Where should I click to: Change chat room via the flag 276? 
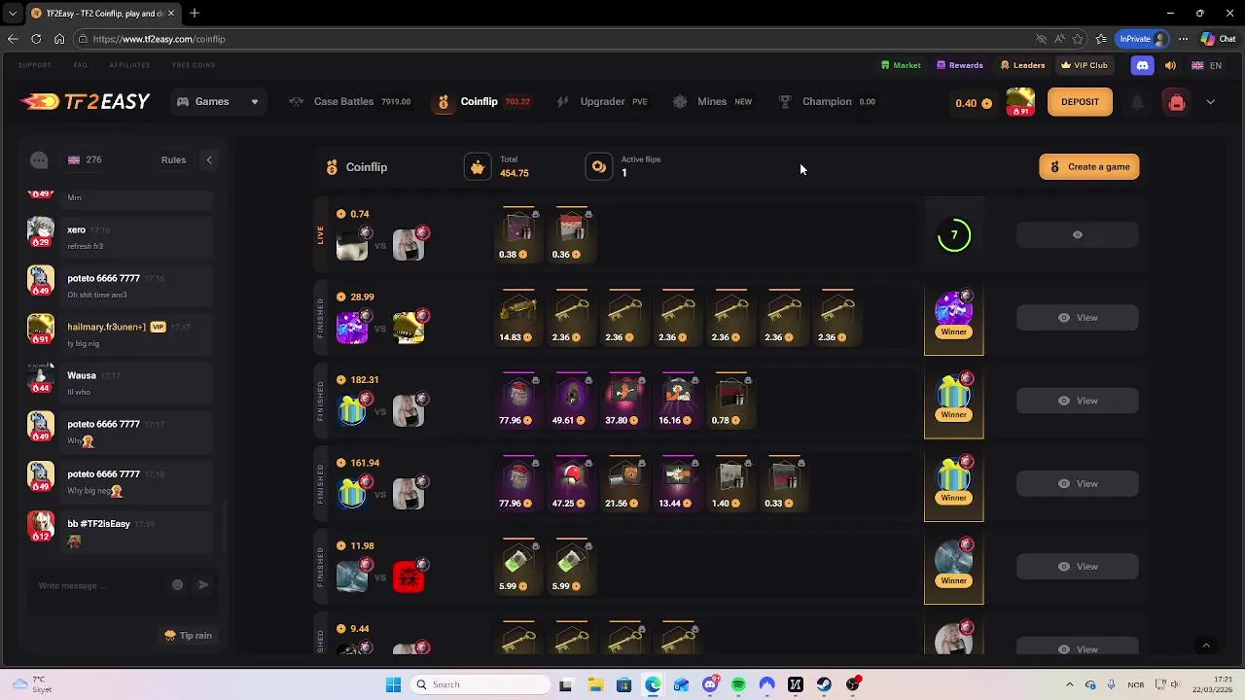[x=84, y=160]
